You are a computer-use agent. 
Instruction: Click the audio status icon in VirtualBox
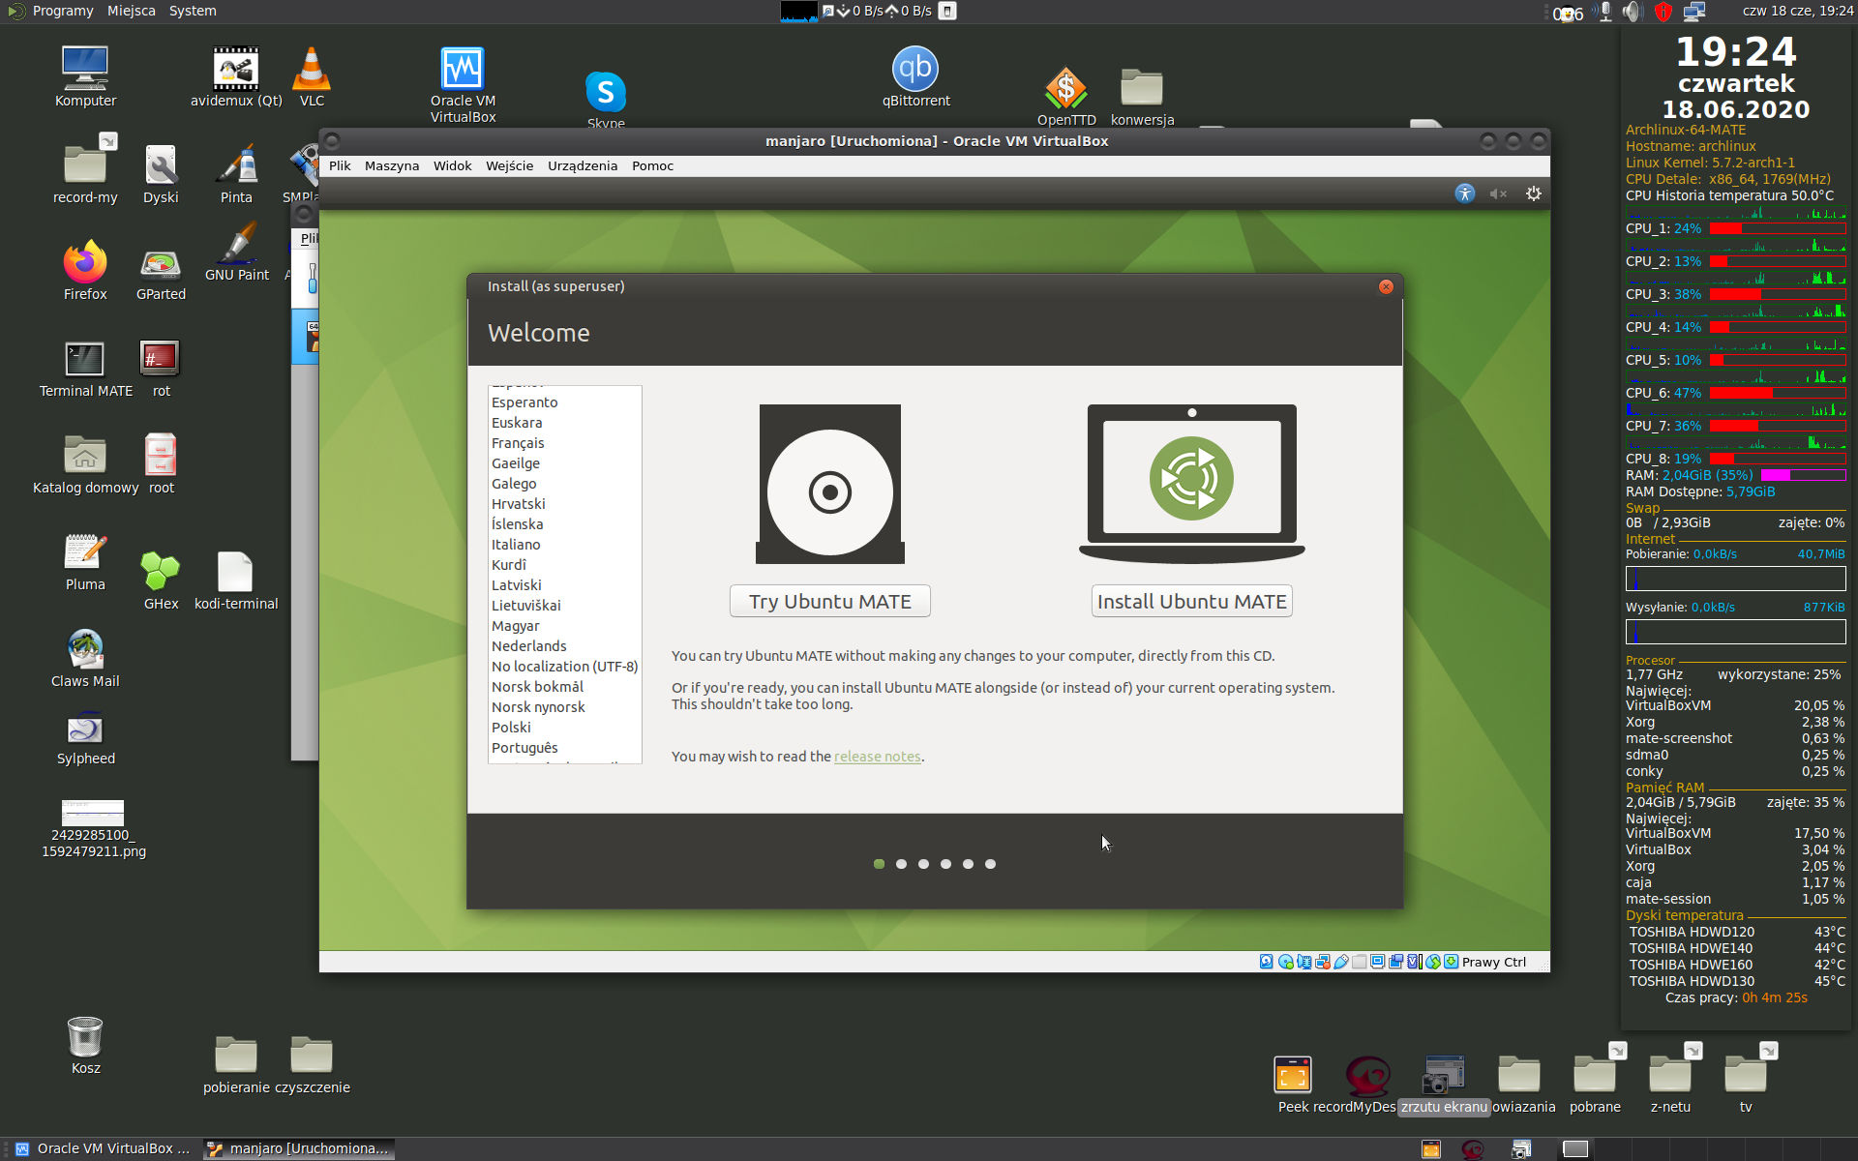[1304, 961]
